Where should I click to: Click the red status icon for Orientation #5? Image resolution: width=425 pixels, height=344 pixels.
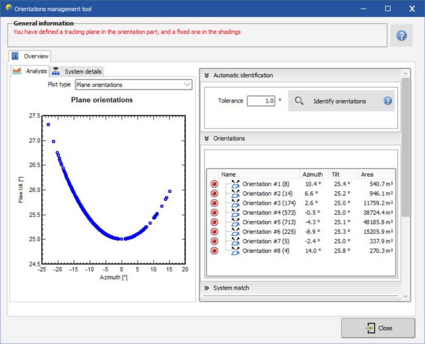(x=214, y=222)
